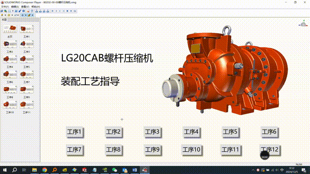This screenshot has height=174, width=310.
Task: Open the notification center icon
Action: pos(304,170)
